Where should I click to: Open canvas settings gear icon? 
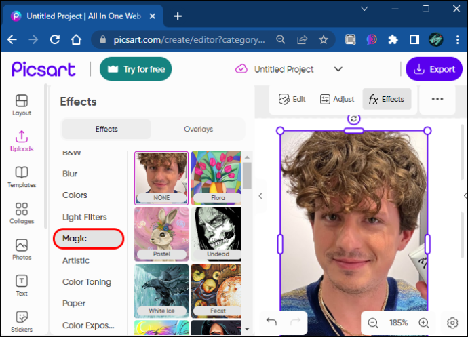pyautogui.click(x=452, y=323)
